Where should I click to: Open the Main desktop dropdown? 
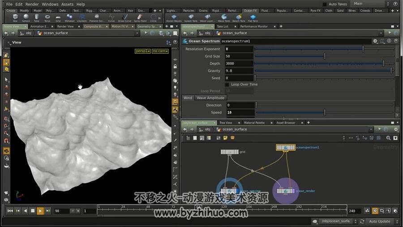click(x=371, y=4)
